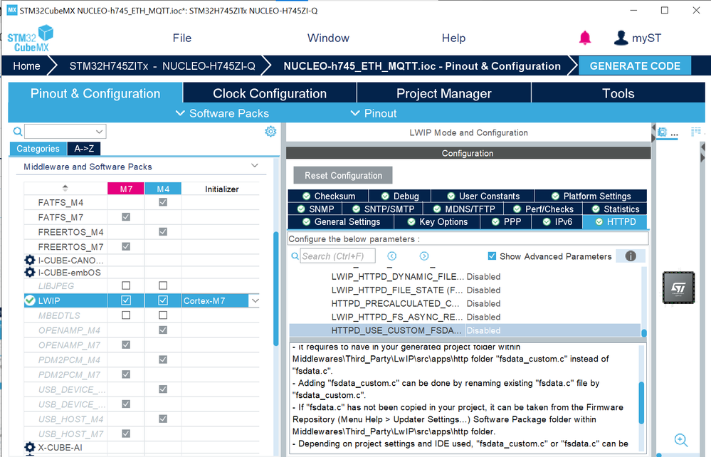Click the green check icon beside LWIP
Viewport: 711px width, 457px height.
coord(30,300)
